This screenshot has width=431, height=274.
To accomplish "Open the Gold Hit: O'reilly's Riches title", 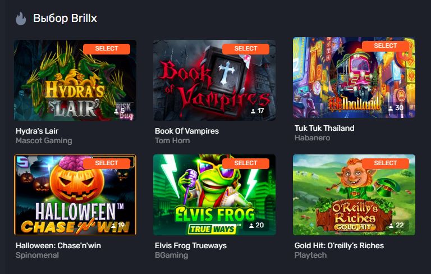I will pos(339,245).
